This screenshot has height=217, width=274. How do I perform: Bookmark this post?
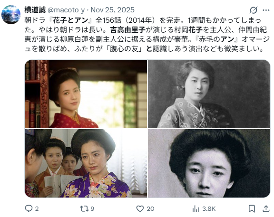coord(252,208)
